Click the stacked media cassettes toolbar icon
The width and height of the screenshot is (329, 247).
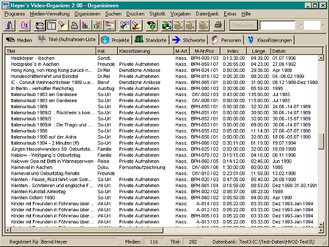(x=39, y=25)
